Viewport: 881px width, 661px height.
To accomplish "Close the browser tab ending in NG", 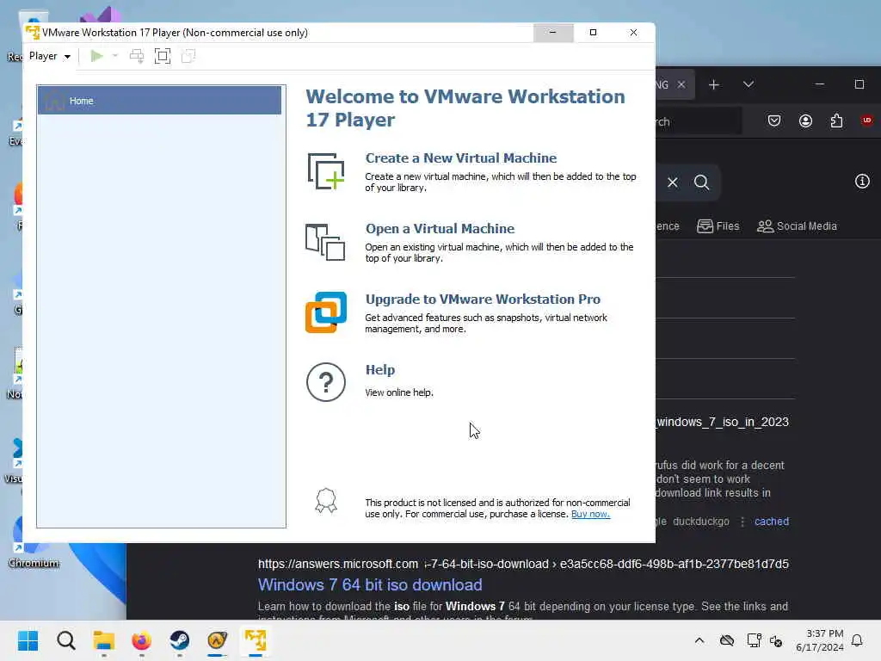I will 681,84.
